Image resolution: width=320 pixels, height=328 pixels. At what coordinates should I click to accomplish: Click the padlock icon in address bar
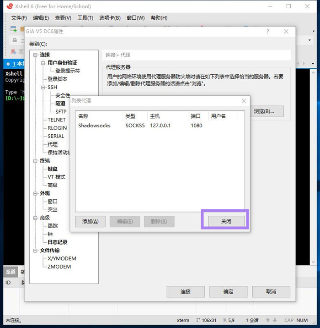pyautogui.click(x=15, y=40)
